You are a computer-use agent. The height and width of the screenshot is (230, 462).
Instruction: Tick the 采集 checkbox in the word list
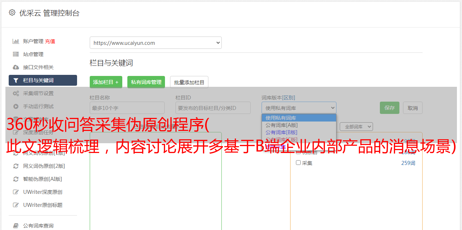[x=298, y=163]
